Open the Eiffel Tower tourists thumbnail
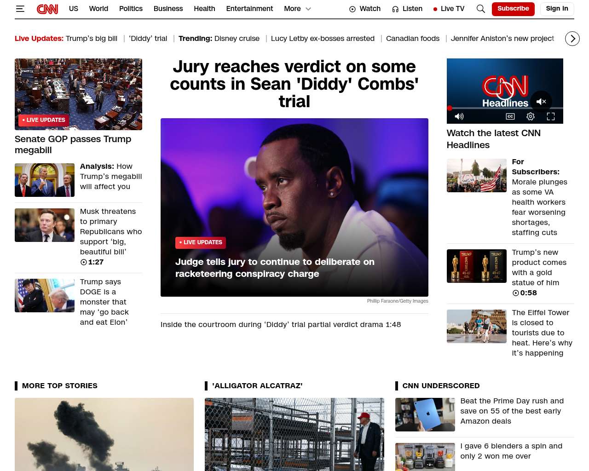The width and height of the screenshot is (589, 471). pos(477,326)
